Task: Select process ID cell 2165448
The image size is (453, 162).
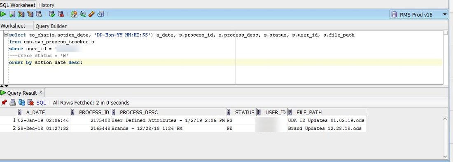Action: coord(91,129)
